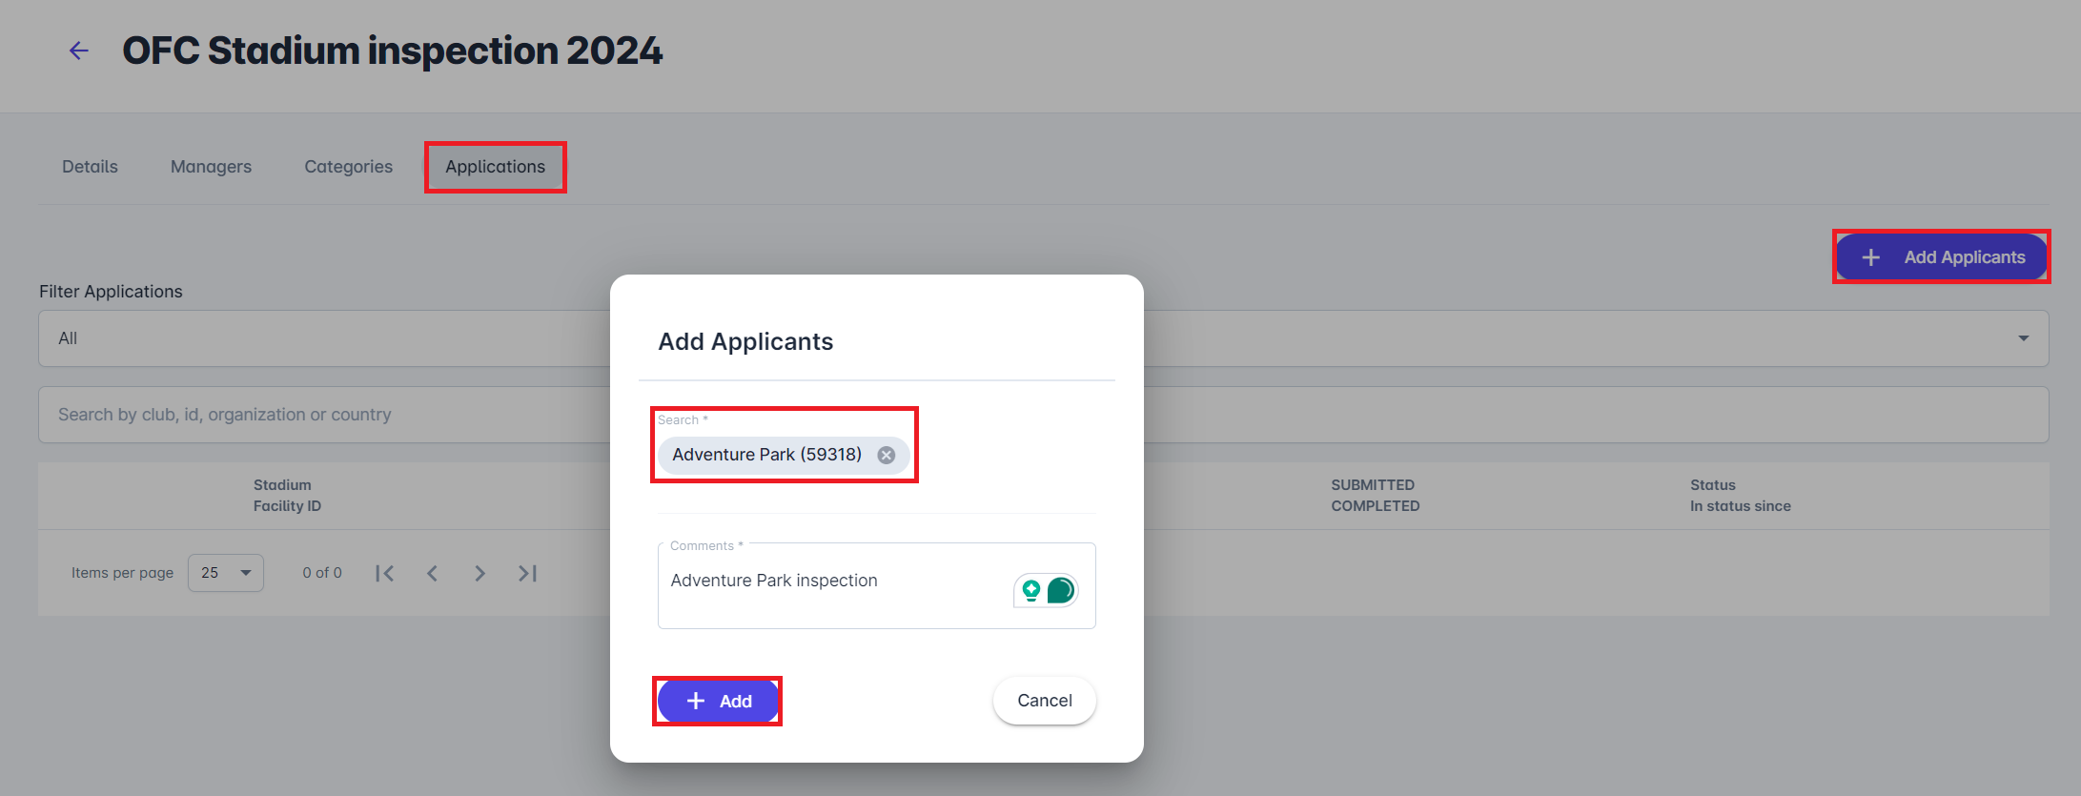Select the Categories tab
The image size is (2081, 796).
pyautogui.click(x=348, y=167)
